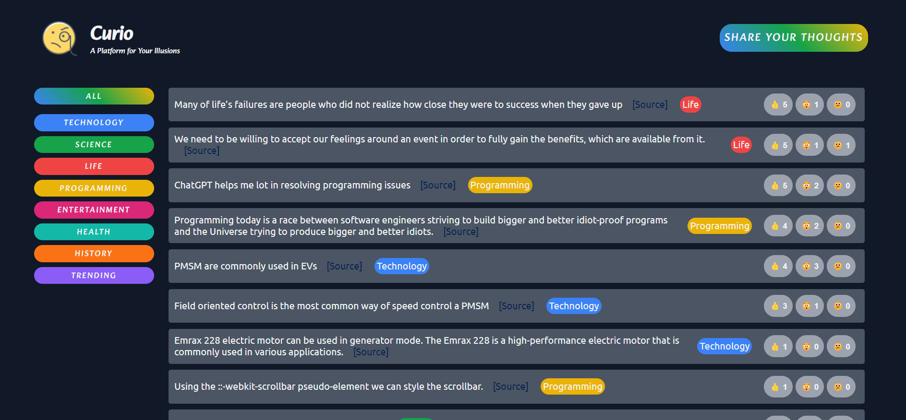The height and width of the screenshot is (420, 906).
Task: Open Source link for PMSM EVs fact
Action: click(x=344, y=266)
